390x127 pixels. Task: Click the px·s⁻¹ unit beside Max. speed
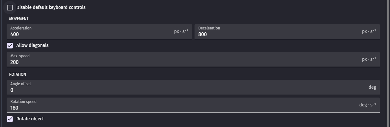pos(369,60)
